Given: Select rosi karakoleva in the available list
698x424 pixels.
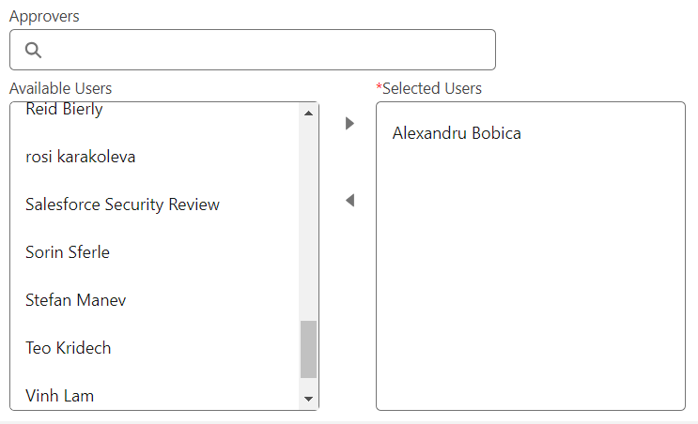Looking at the screenshot, I should click(155, 157).
